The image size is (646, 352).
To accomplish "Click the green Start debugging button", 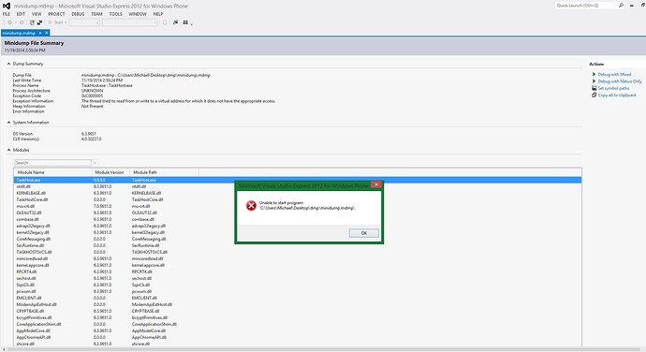I will click(x=55, y=22).
